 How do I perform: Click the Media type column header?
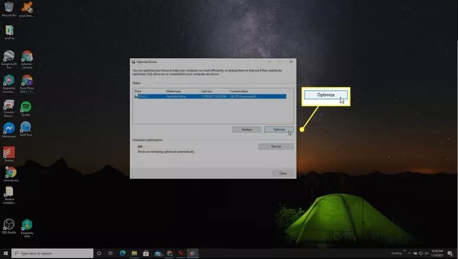click(173, 91)
